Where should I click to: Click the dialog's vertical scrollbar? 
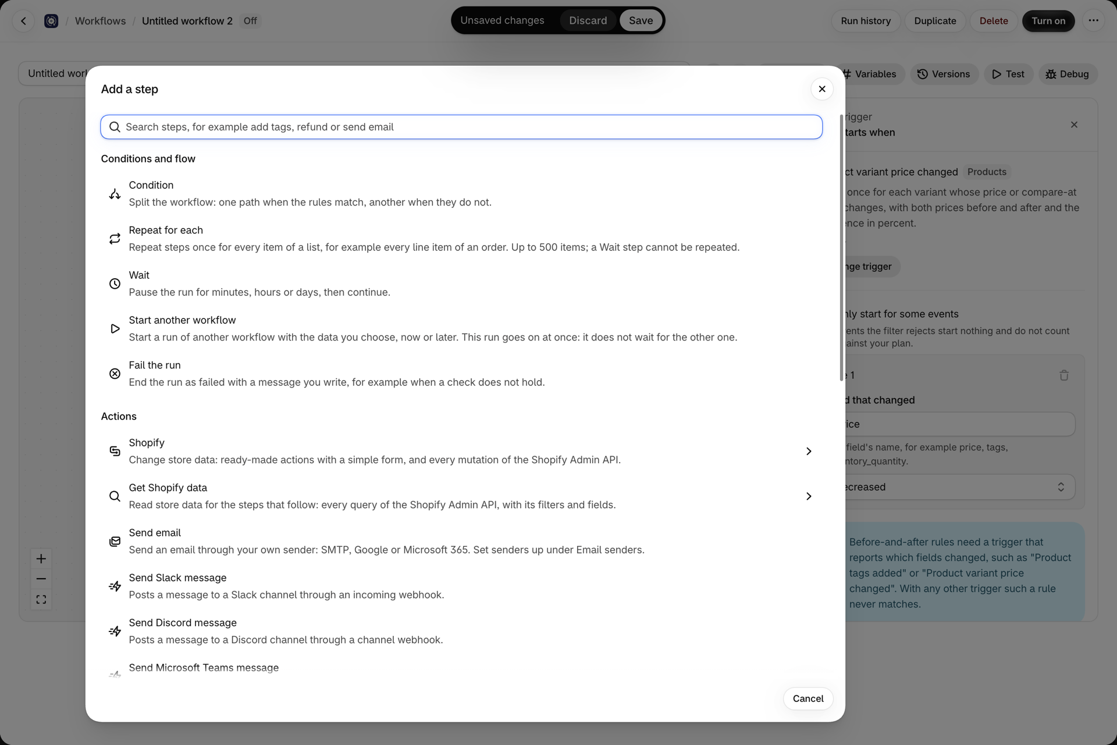tap(841, 248)
